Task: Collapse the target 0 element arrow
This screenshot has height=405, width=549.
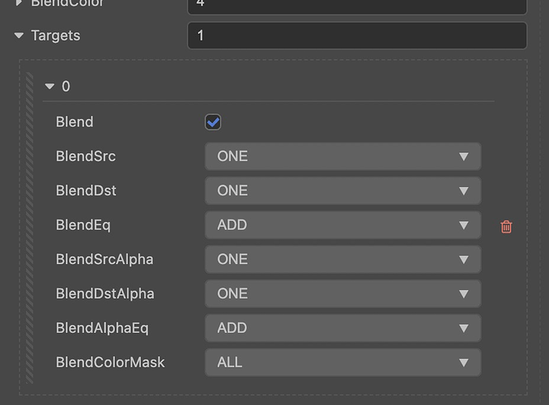Action: (x=49, y=87)
